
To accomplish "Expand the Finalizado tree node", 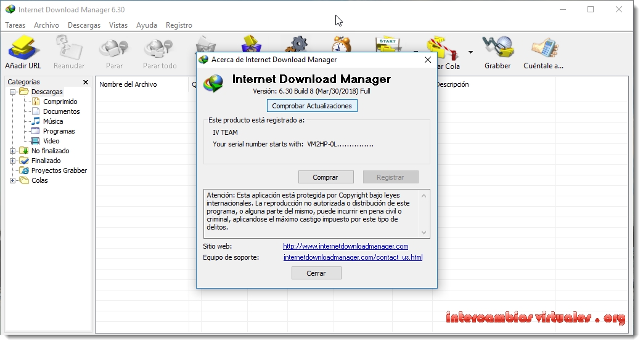I will pyautogui.click(x=13, y=161).
